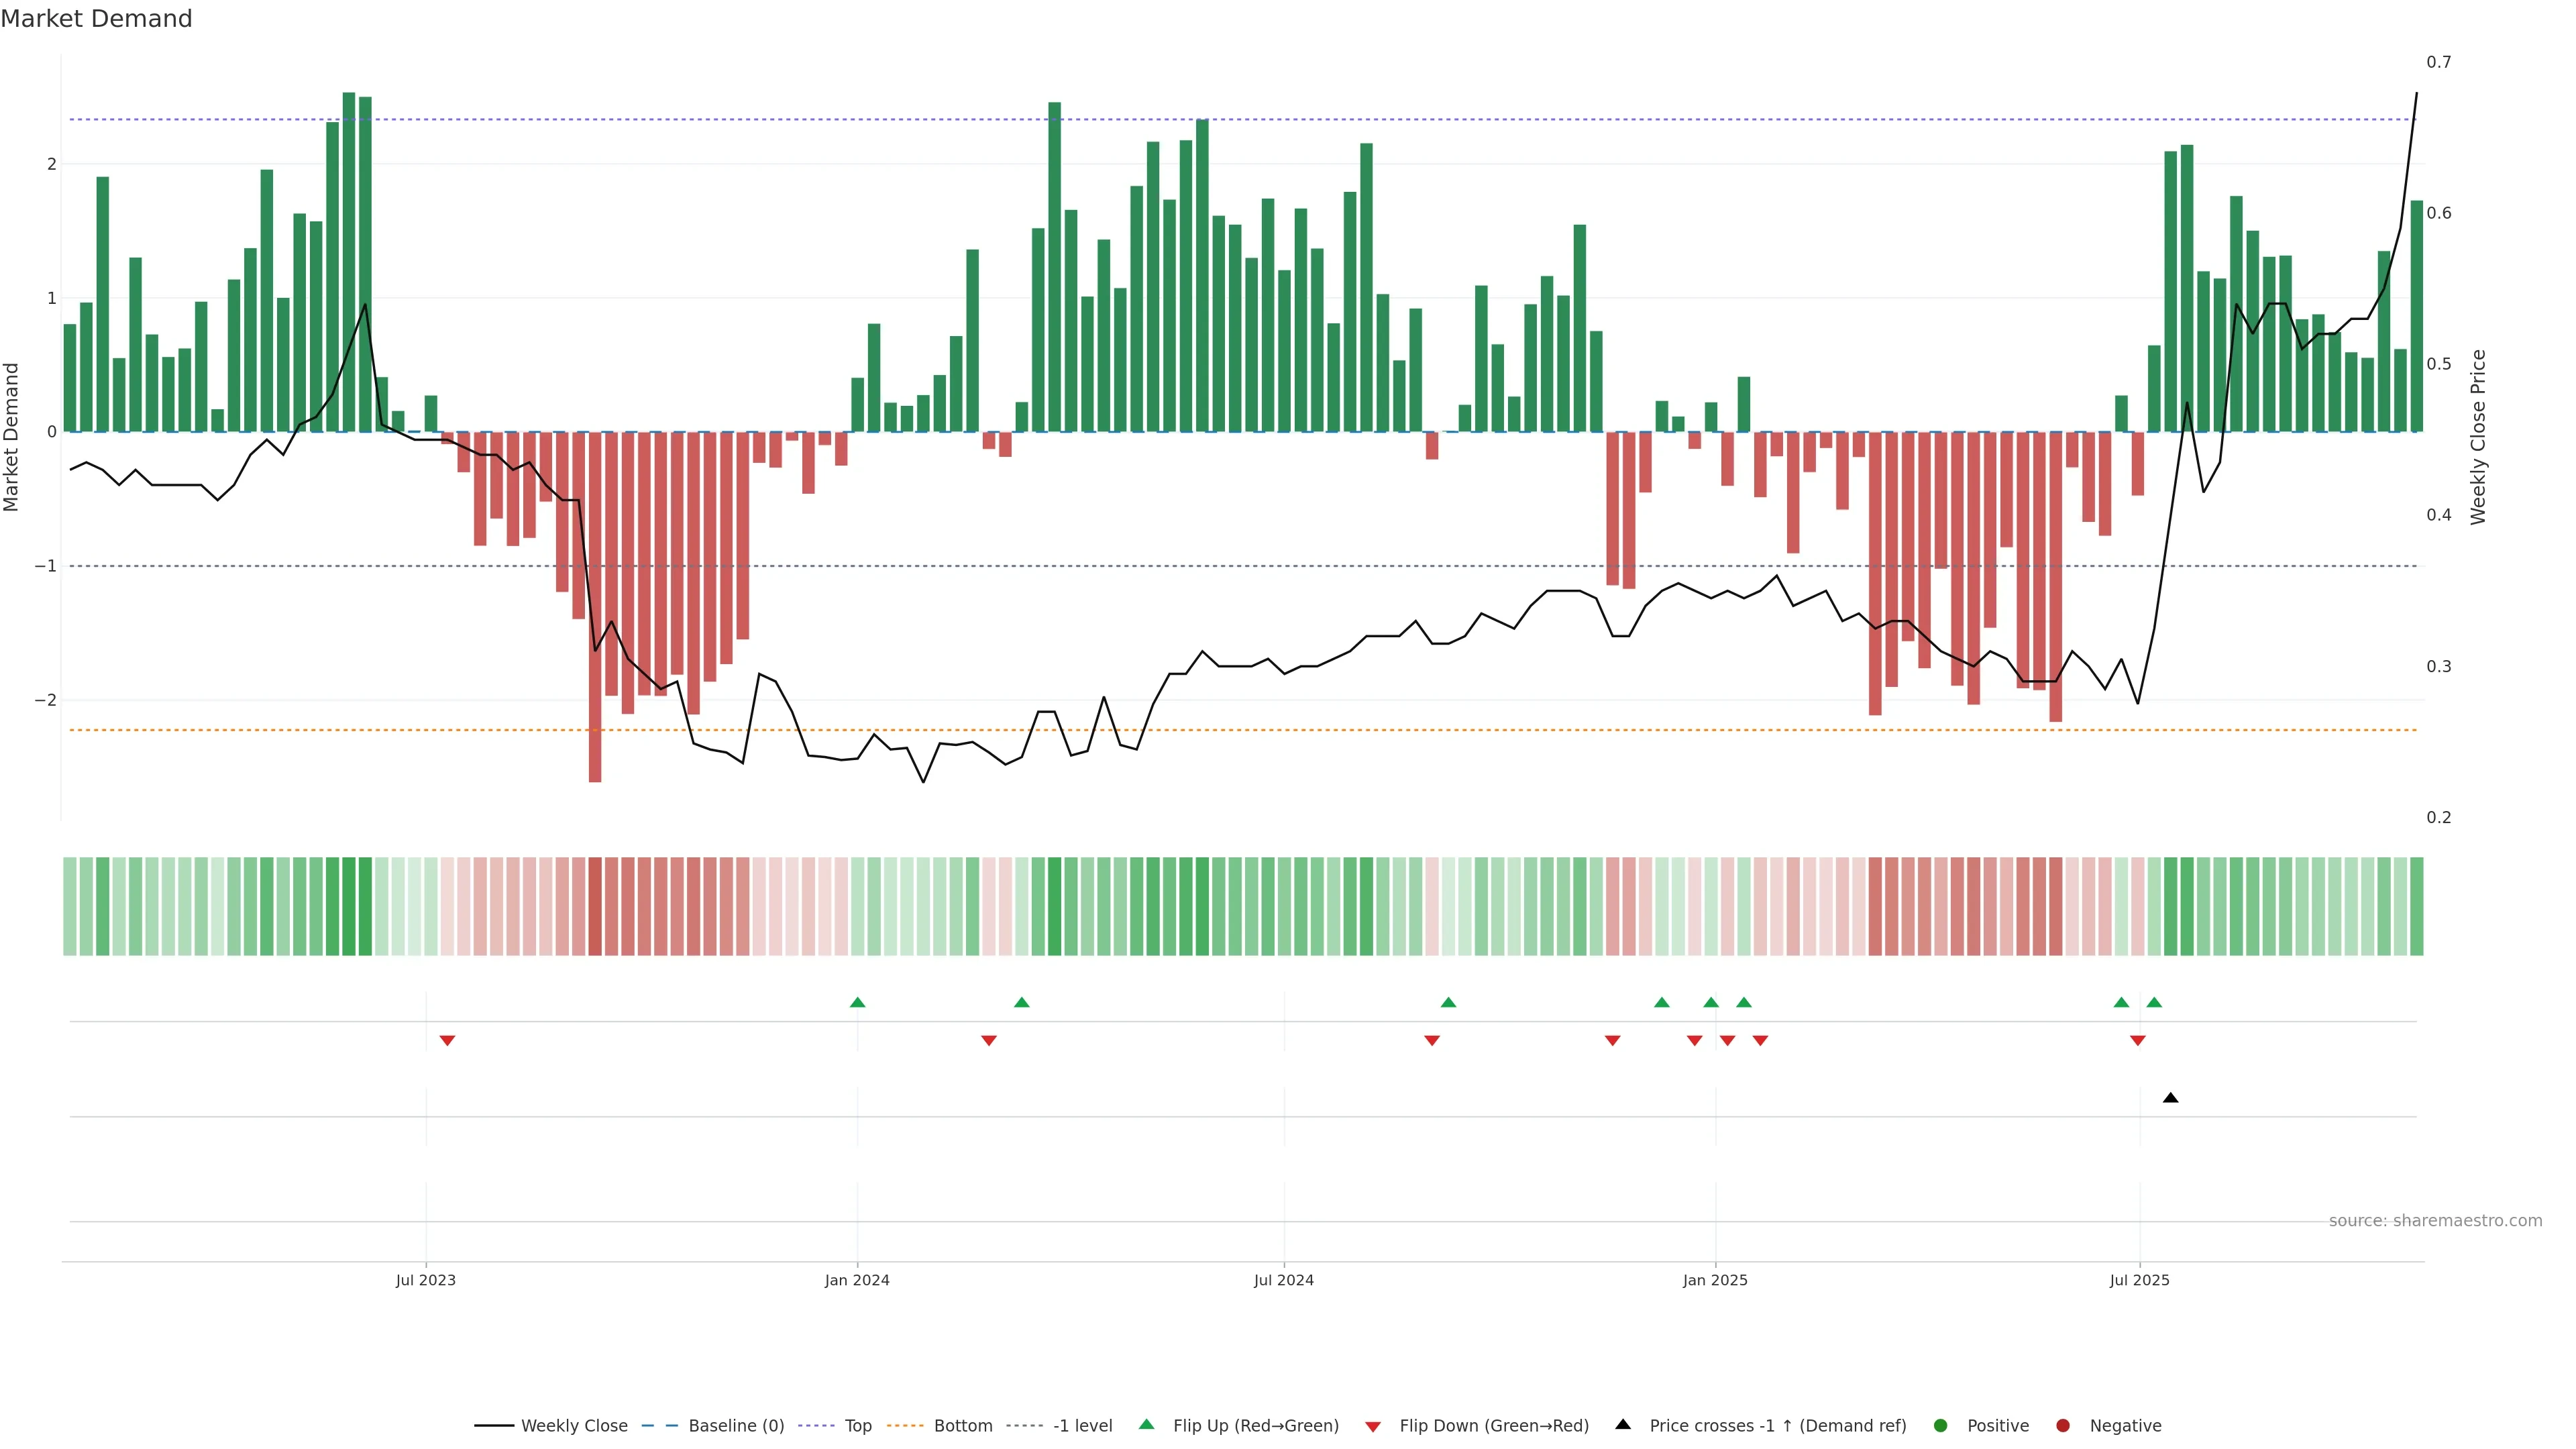Click the red Negative circle legend icon
This screenshot has width=2576, height=1449.
pyautogui.click(x=2063, y=1425)
